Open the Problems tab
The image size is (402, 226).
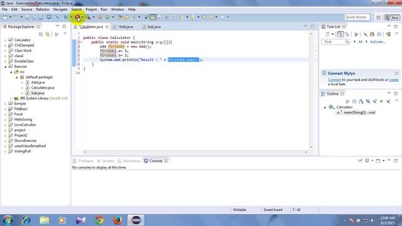(84, 161)
